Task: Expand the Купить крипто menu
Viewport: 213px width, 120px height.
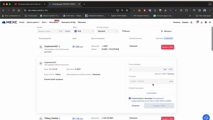Action: (33, 22)
